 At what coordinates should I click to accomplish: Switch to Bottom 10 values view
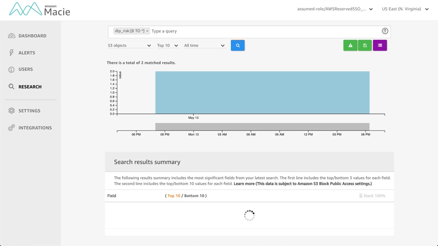[x=194, y=196]
